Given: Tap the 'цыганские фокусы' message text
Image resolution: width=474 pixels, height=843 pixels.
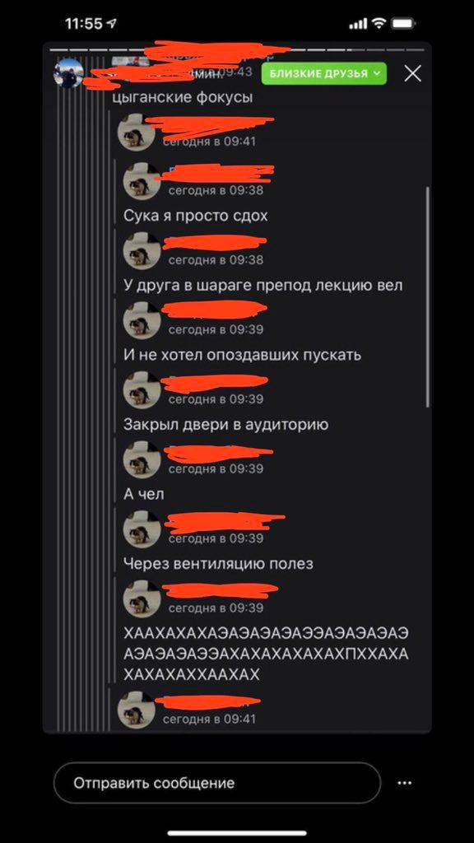Looking at the screenshot, I should pos(184,98).
